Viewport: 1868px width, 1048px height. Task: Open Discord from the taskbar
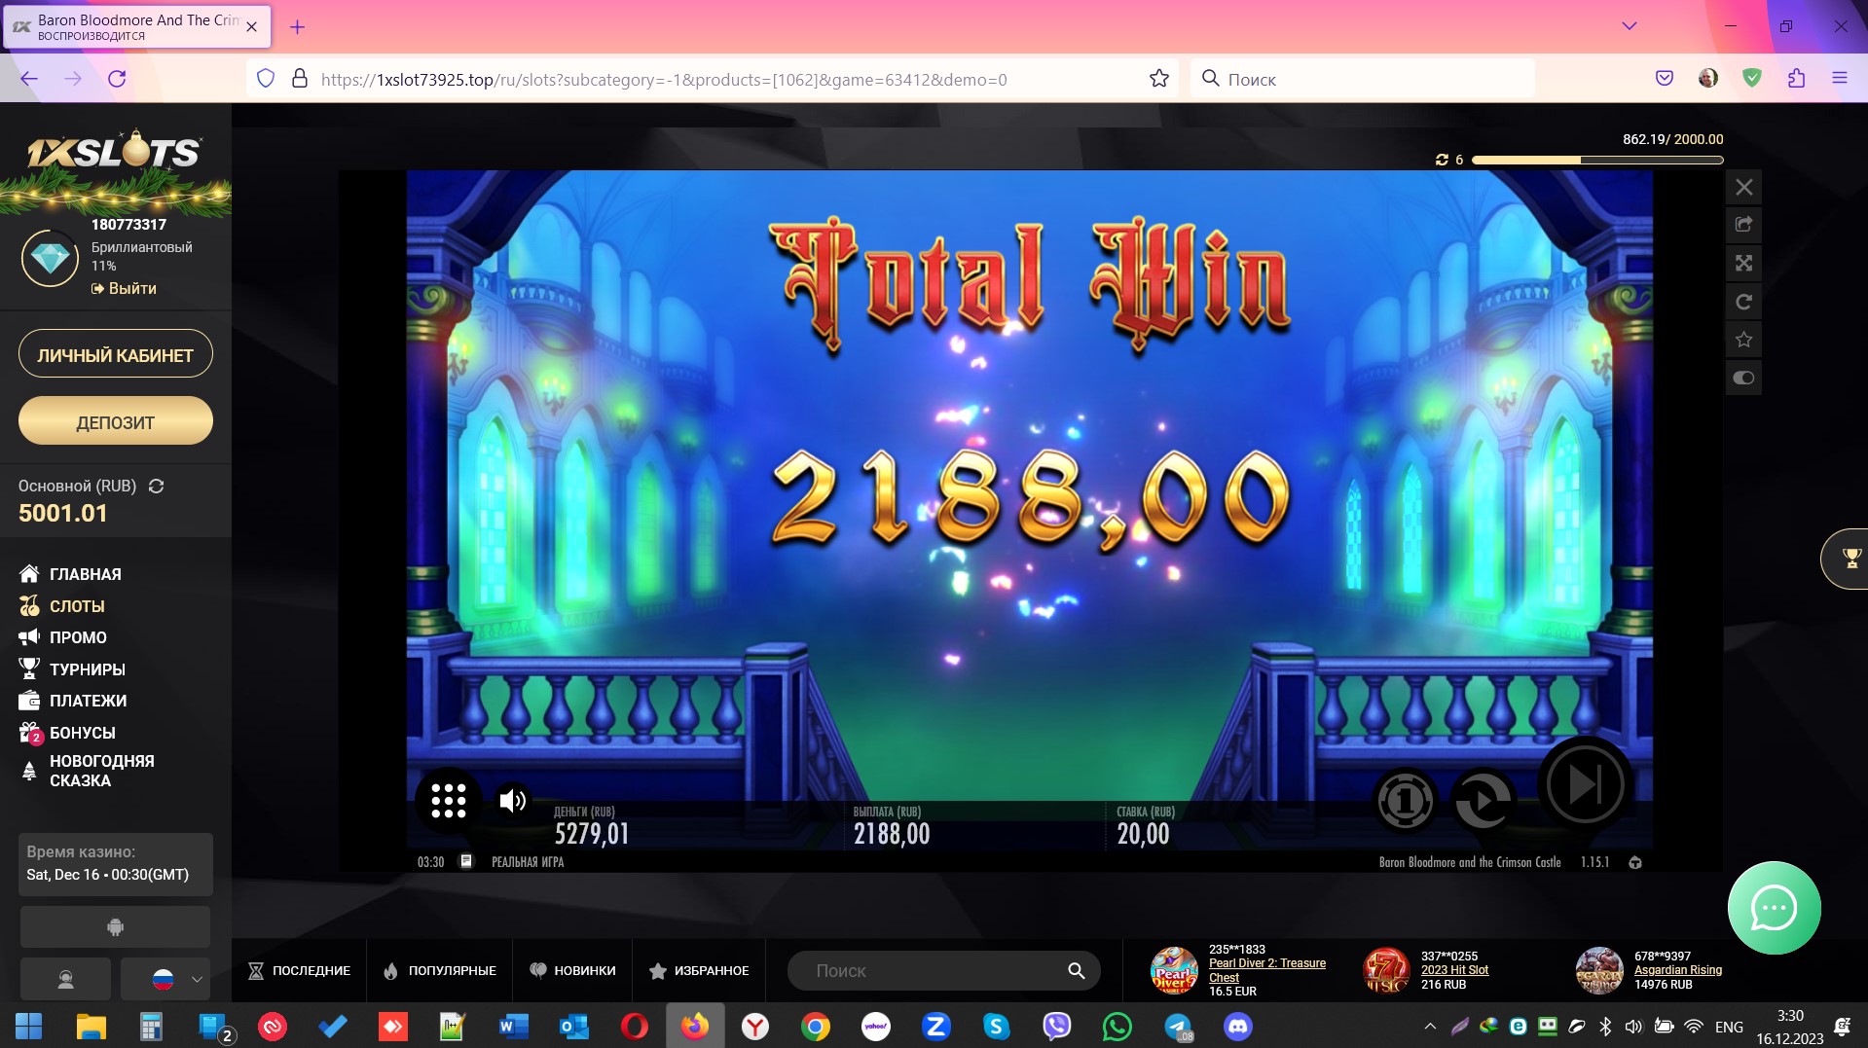[1238, 1027]
